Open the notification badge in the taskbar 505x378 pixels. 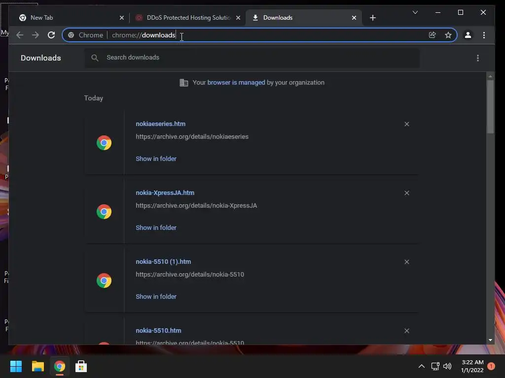(x=491, y=366)
